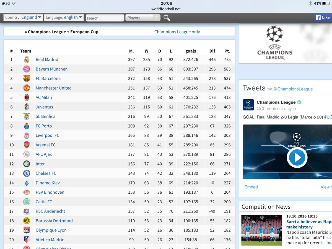Click the UEFA Champions League logo banner

pos(275,43)
